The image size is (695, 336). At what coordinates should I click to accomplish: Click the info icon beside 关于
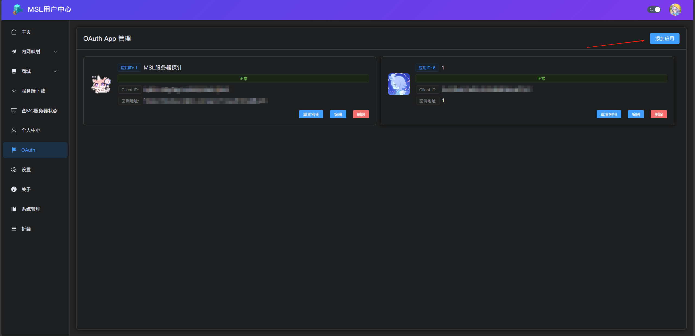(x=14, y=189)
